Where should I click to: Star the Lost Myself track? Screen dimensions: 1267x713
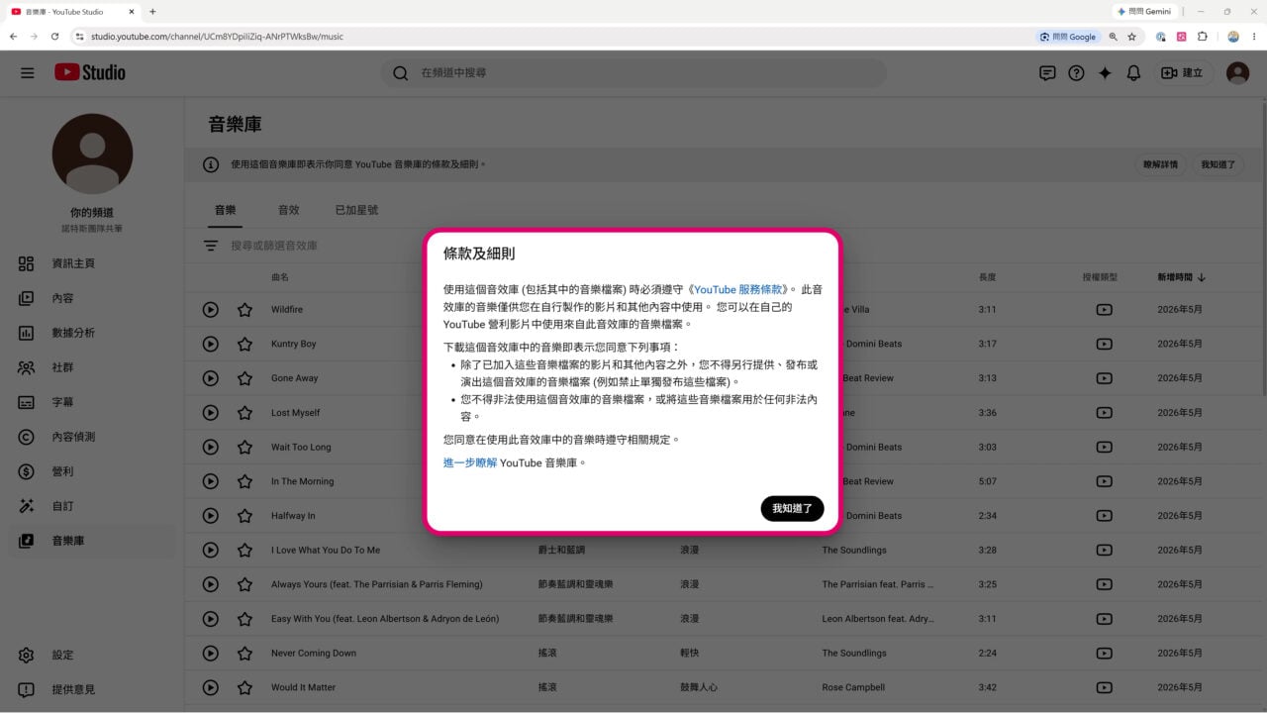(244, 413)
